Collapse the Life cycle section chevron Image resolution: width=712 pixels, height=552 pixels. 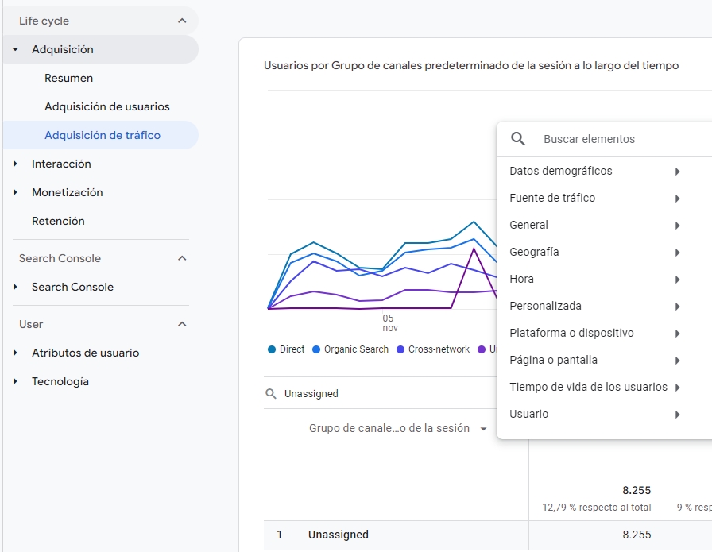click(182, 21)
